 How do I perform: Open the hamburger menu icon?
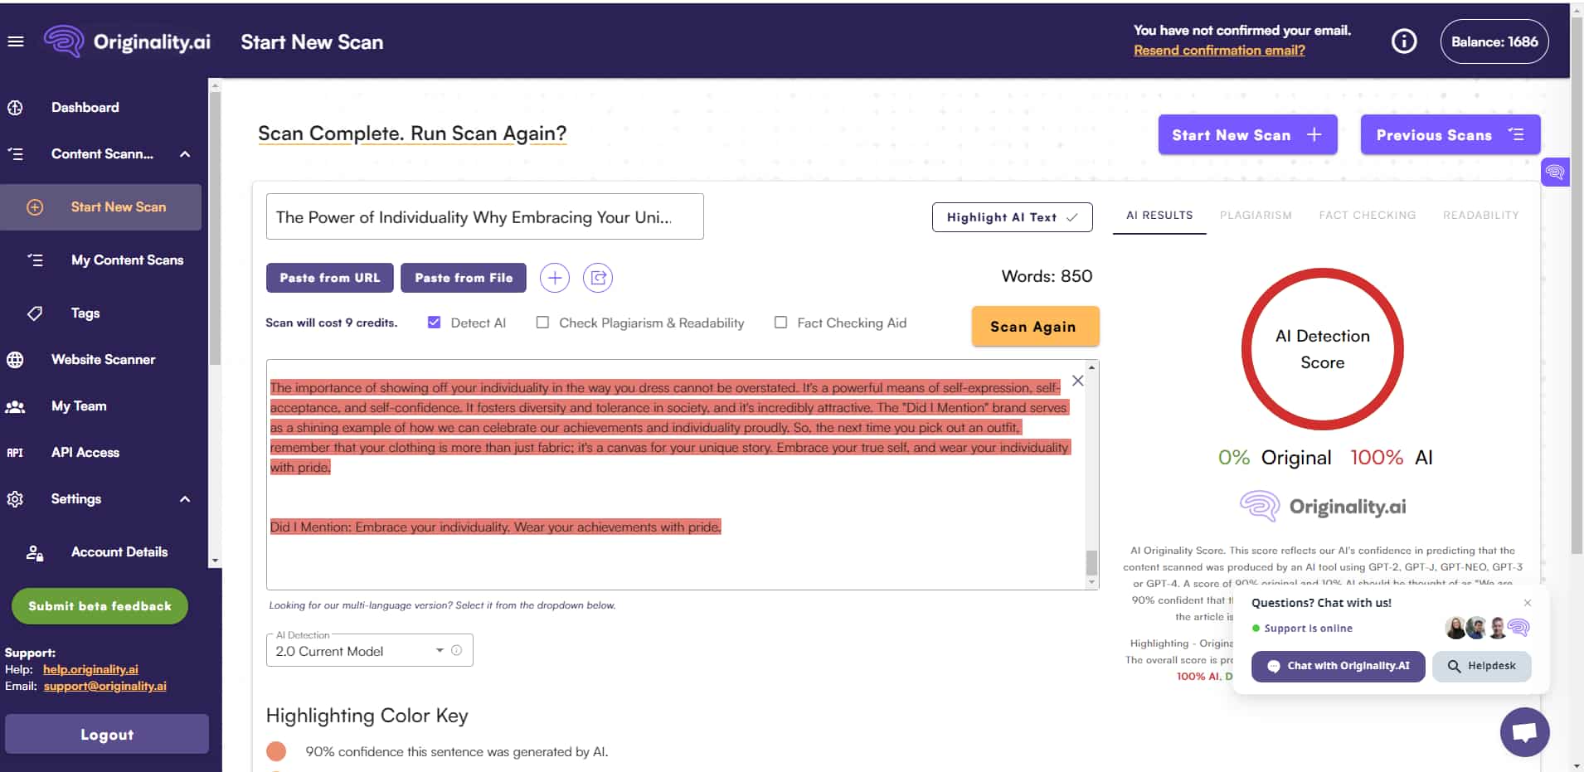pos(16,41)
